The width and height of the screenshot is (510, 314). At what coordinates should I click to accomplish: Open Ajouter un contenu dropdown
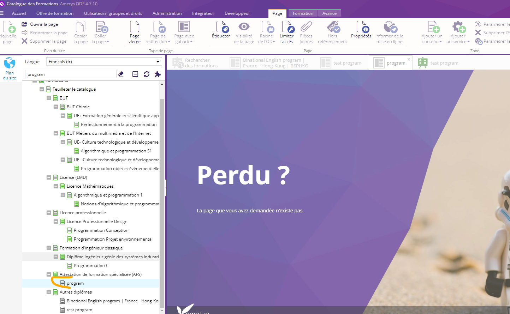pos(432,42)
